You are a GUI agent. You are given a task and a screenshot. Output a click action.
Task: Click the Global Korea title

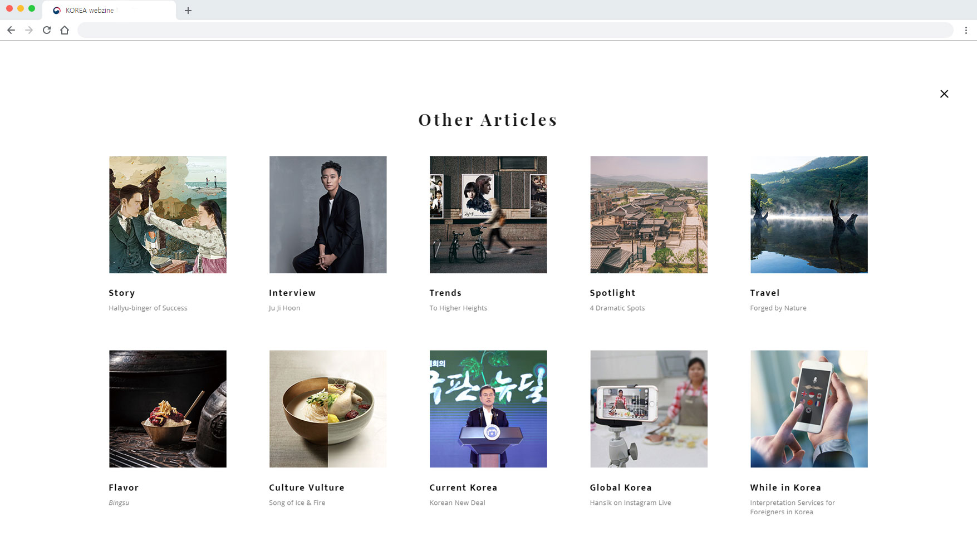[x=621, y=488]
